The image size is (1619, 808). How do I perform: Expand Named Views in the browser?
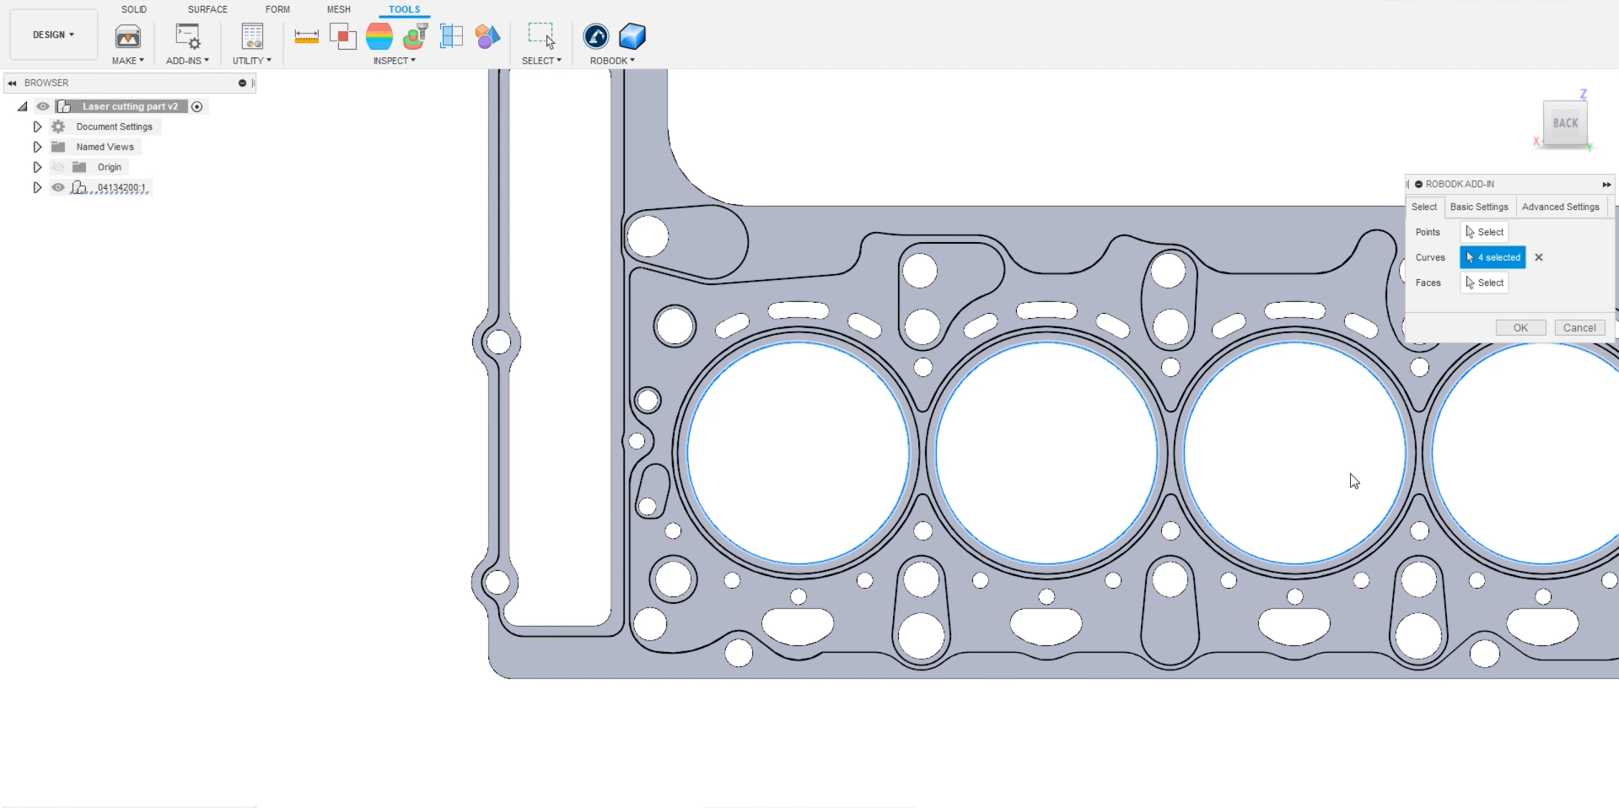coord(37,147)
